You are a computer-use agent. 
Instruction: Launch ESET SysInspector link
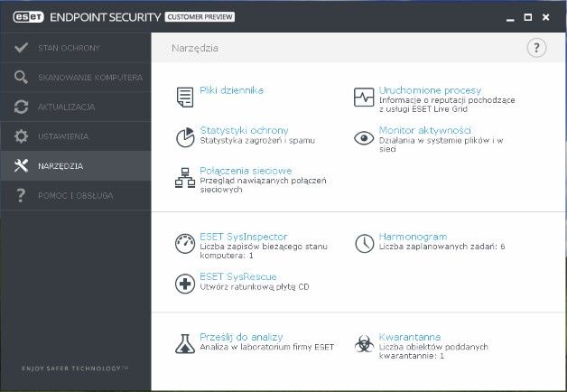coord(244,237)
